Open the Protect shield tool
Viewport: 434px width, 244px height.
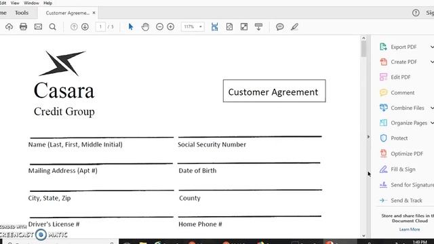coord(393,138)
